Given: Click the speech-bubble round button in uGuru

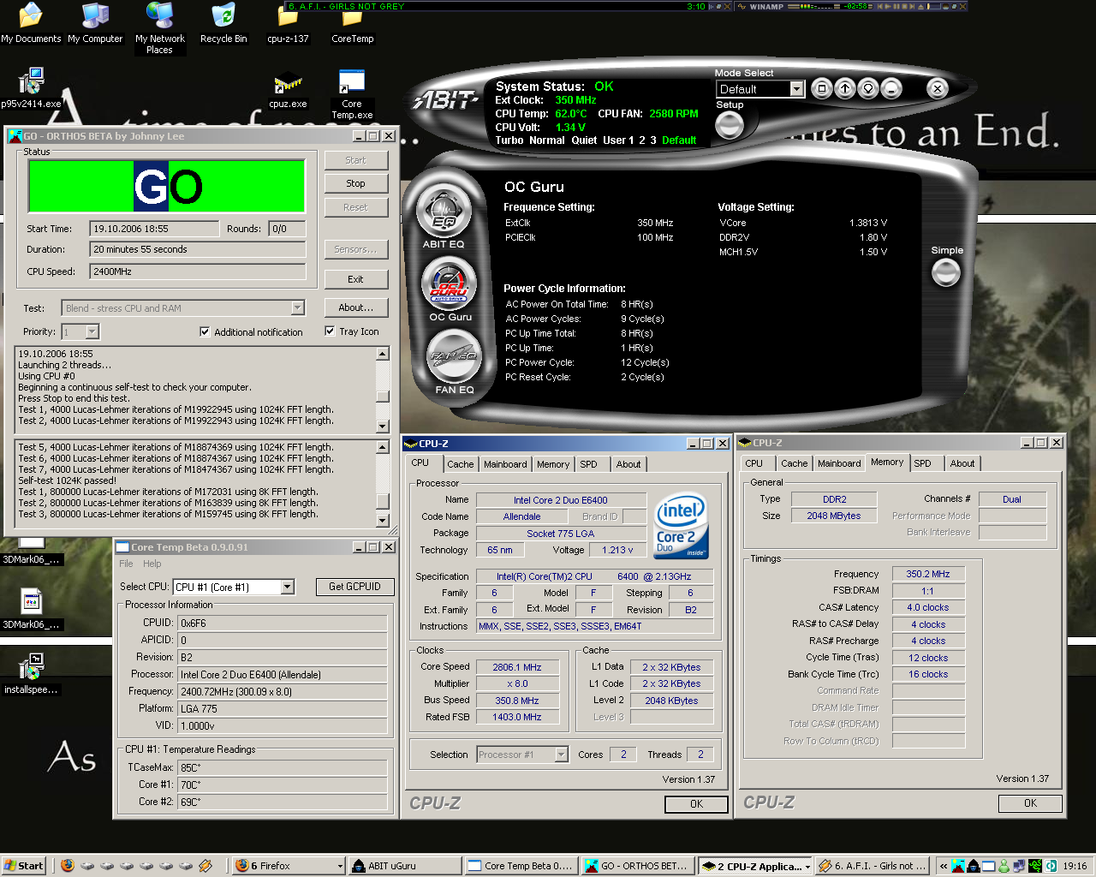Looking at the screenshot, I should click(x=868, y=88).
